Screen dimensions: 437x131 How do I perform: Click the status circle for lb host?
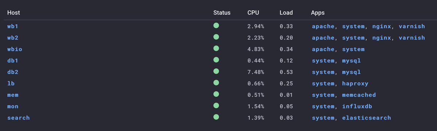click(216, 83)
